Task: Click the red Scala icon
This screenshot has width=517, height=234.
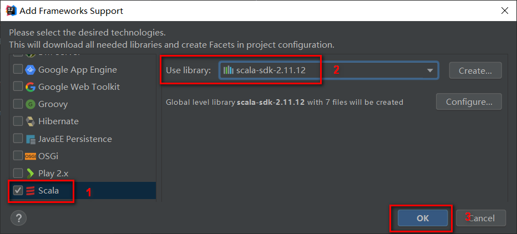Action: (30, 191)
